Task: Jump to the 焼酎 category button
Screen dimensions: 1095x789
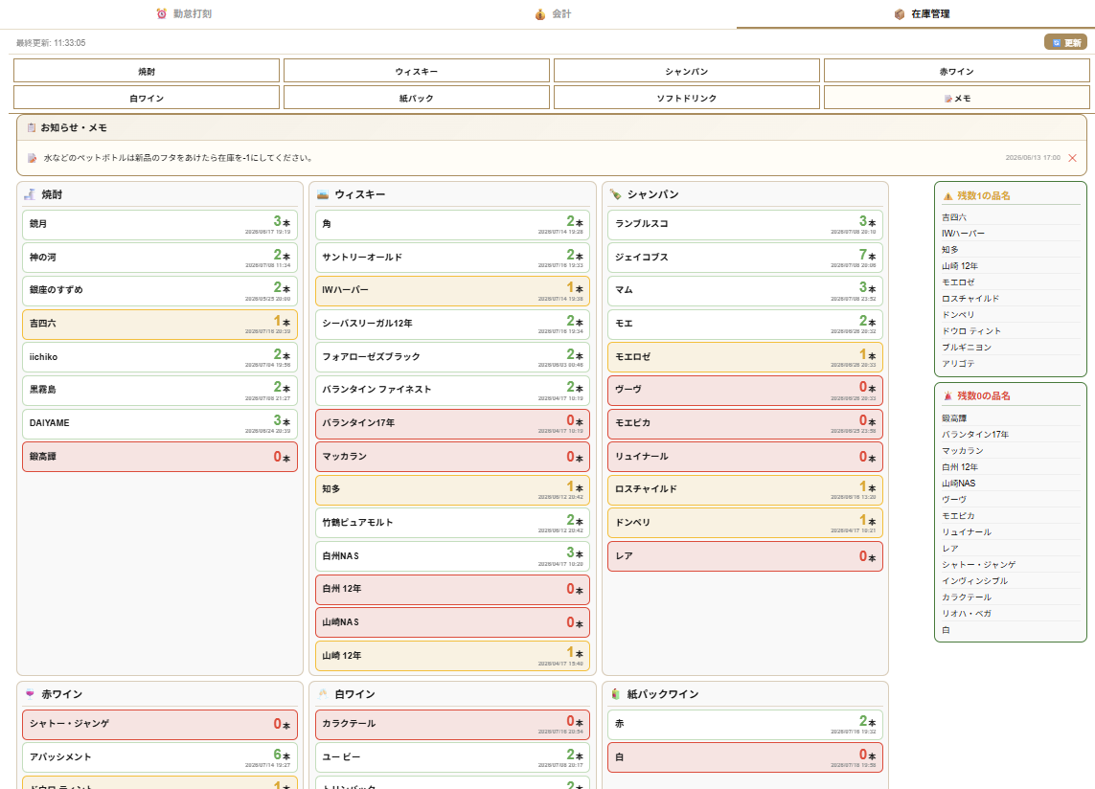Action: tap(147, 71)
